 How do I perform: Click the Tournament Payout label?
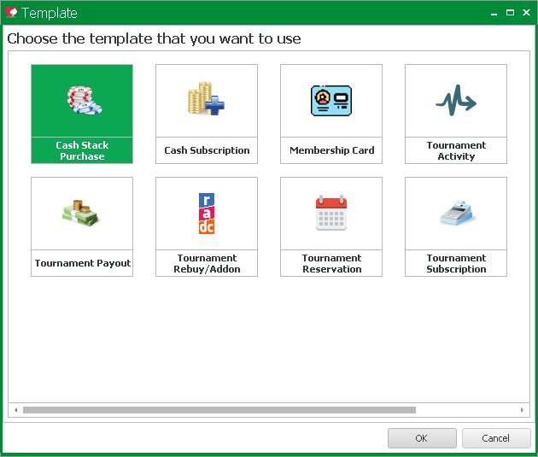[x=82, y=263]
